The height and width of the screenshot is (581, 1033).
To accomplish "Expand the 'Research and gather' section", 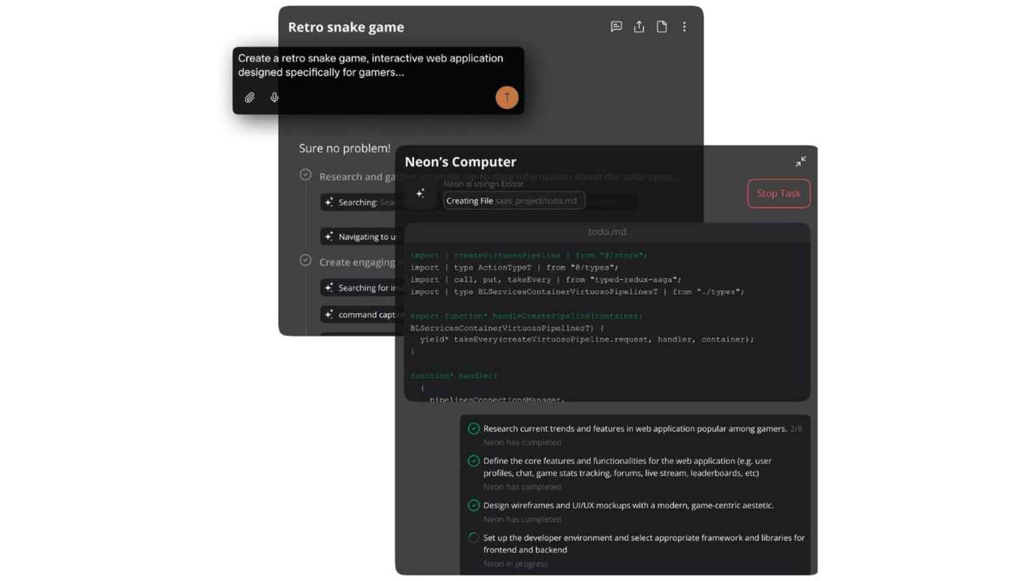I will click(x=306, y=175).
